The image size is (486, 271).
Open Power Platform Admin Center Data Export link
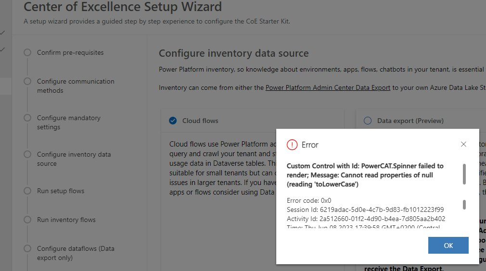[x=328, y=87]
